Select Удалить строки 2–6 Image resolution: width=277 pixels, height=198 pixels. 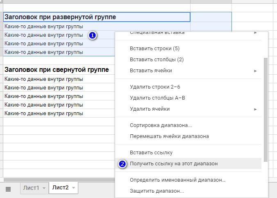tap(188, 87)
